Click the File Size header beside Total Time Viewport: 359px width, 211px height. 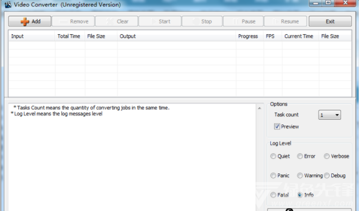pos(101,36)
